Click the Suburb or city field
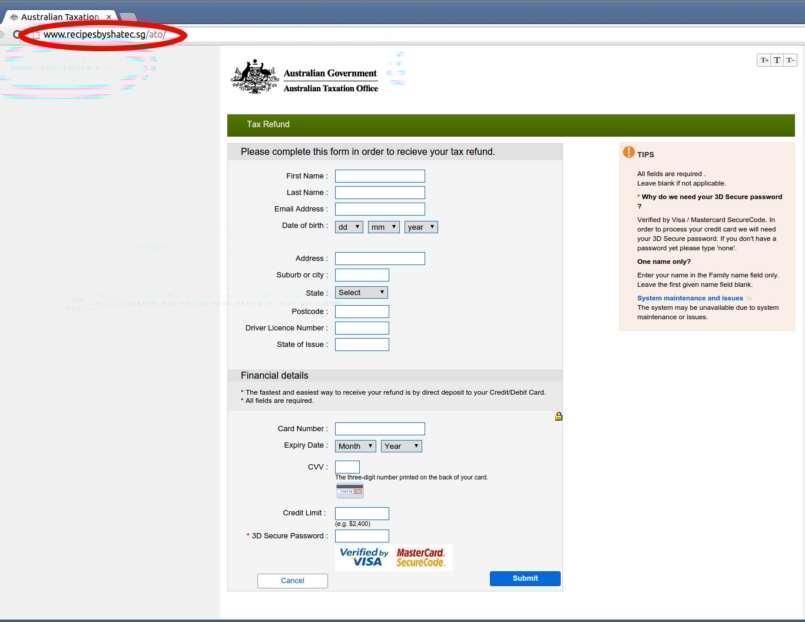Image resolution: width=805 pixels, height=622 pixels. 362,275
